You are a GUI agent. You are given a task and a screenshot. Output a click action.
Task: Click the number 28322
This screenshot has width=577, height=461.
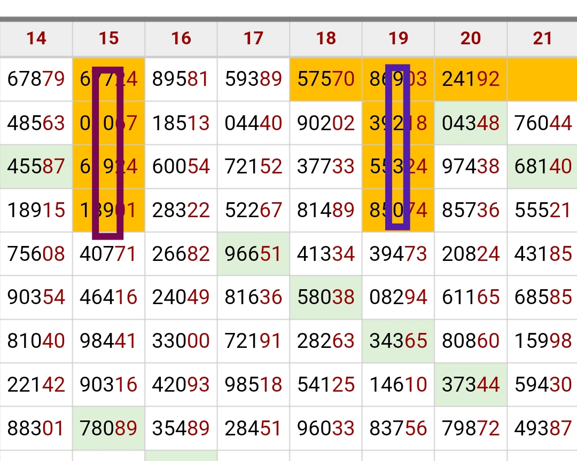181,210
